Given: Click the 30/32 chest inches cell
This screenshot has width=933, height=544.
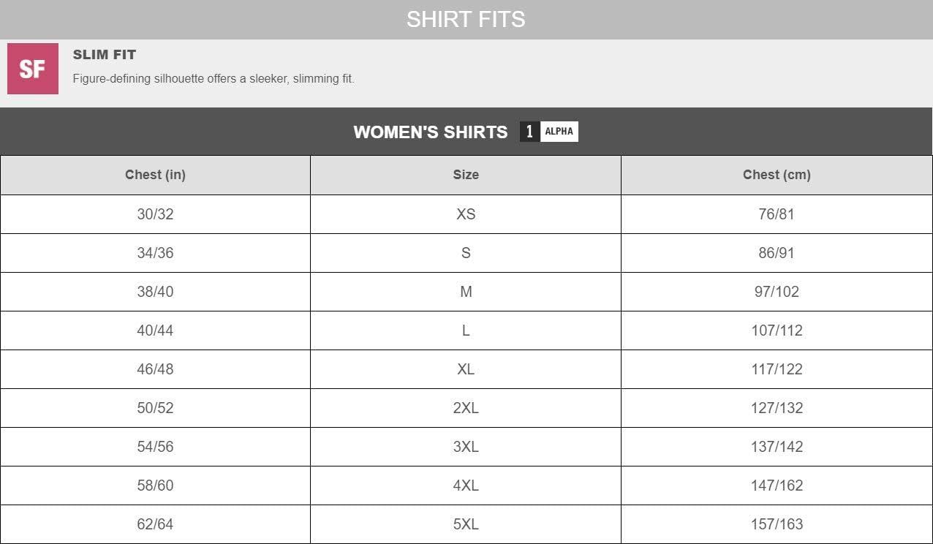Looking at the screenshot, I should [155, 214].
